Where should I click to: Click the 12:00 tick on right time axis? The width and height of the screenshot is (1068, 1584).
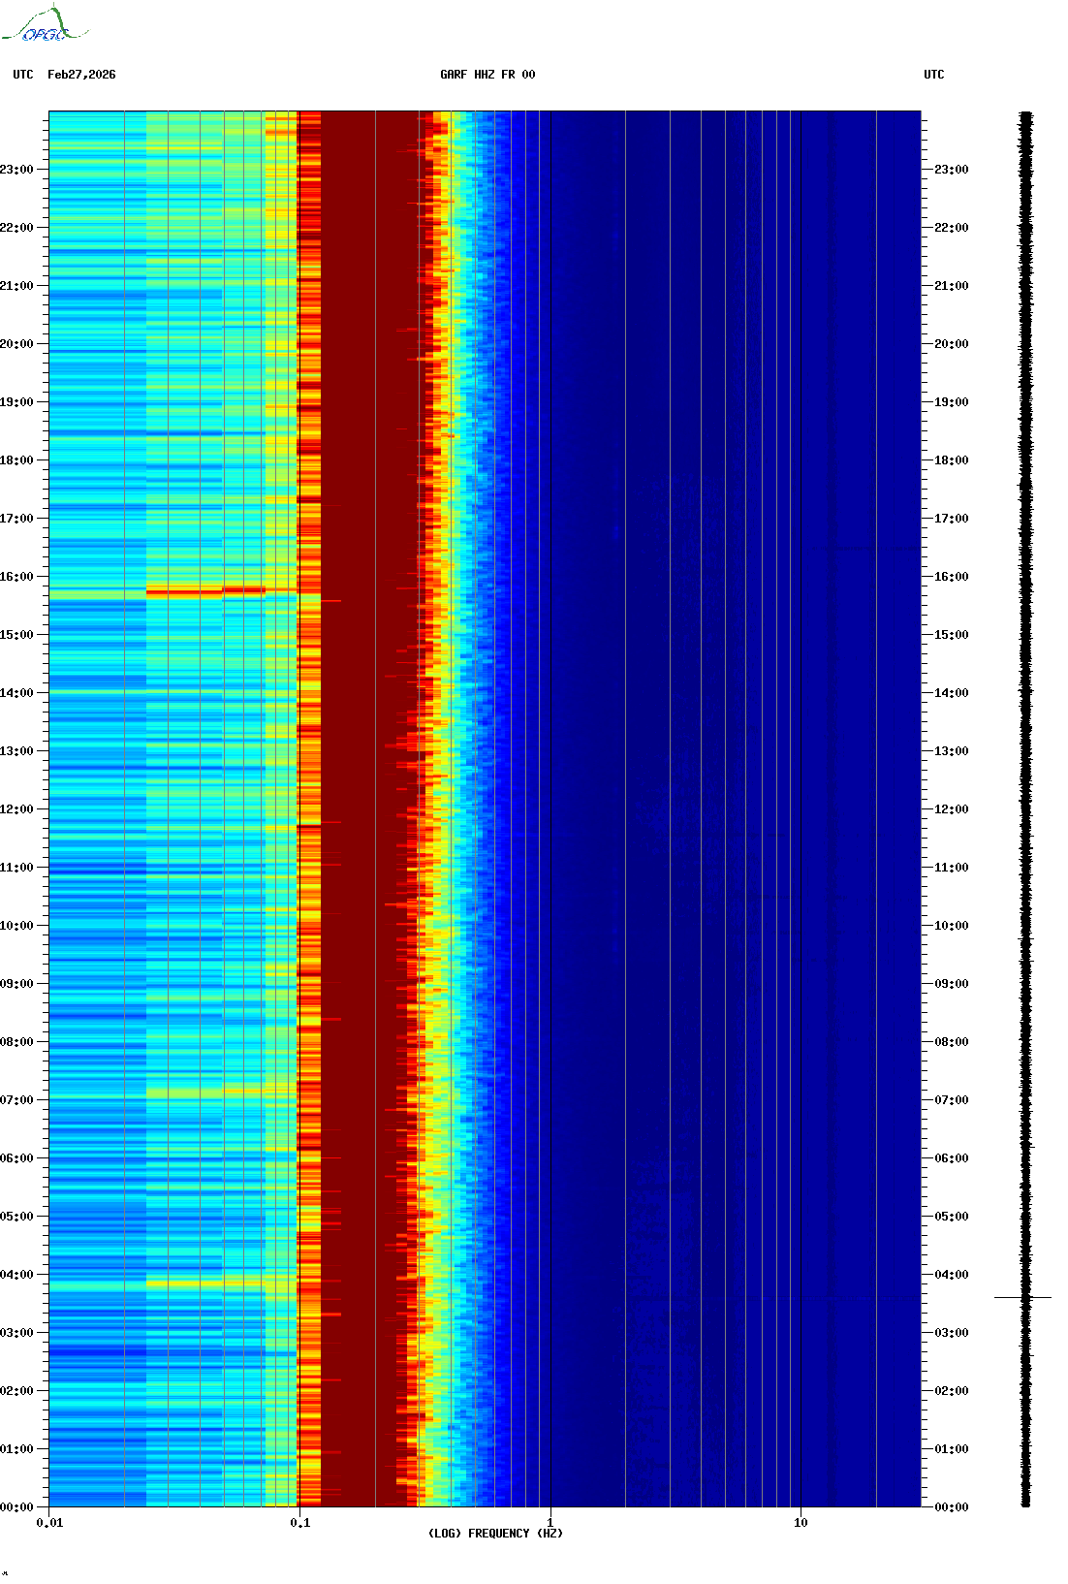(951, 809)
